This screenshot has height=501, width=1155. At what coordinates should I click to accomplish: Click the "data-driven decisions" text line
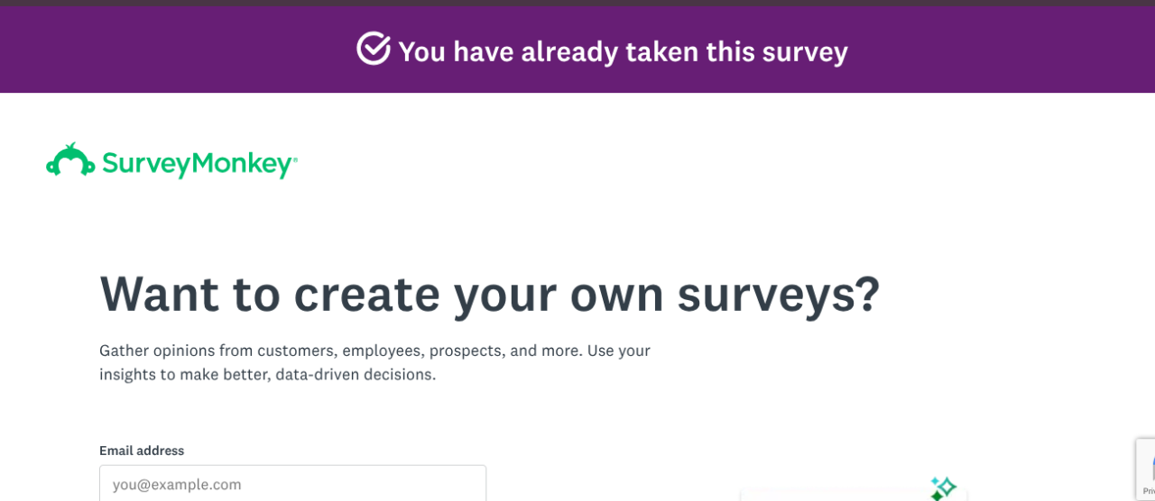(x=267, y=374)
